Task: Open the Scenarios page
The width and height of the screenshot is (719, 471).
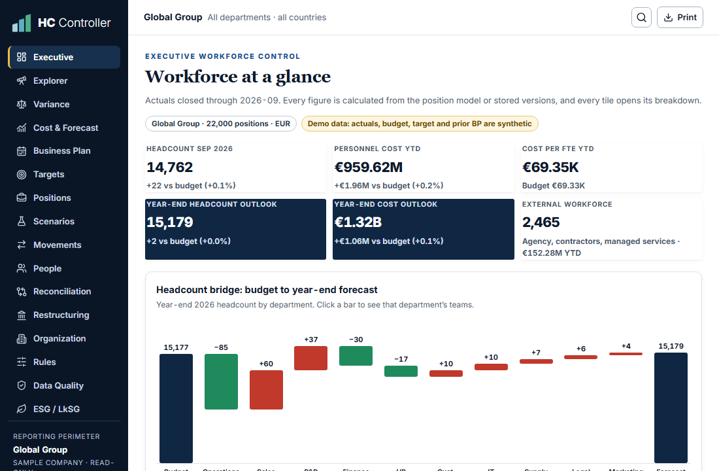Action: click(64, 221)
